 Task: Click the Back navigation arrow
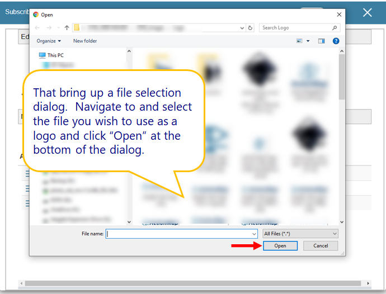pos(37,27)
